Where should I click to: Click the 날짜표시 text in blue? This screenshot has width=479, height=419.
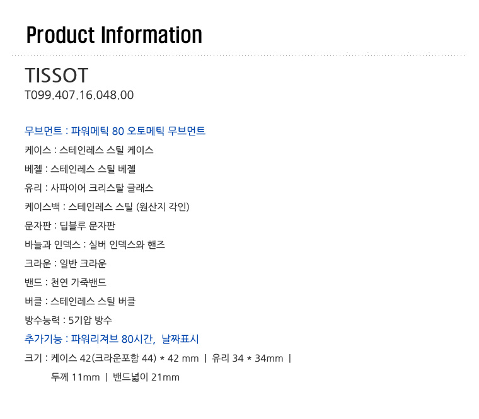(x=180, y=339)
